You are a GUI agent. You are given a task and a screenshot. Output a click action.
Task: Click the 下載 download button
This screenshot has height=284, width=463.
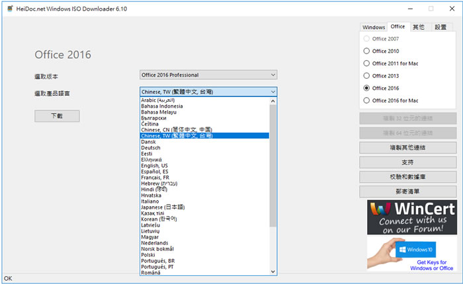coord(57,116)
